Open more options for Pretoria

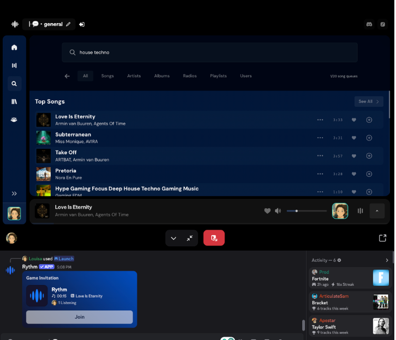320,174
